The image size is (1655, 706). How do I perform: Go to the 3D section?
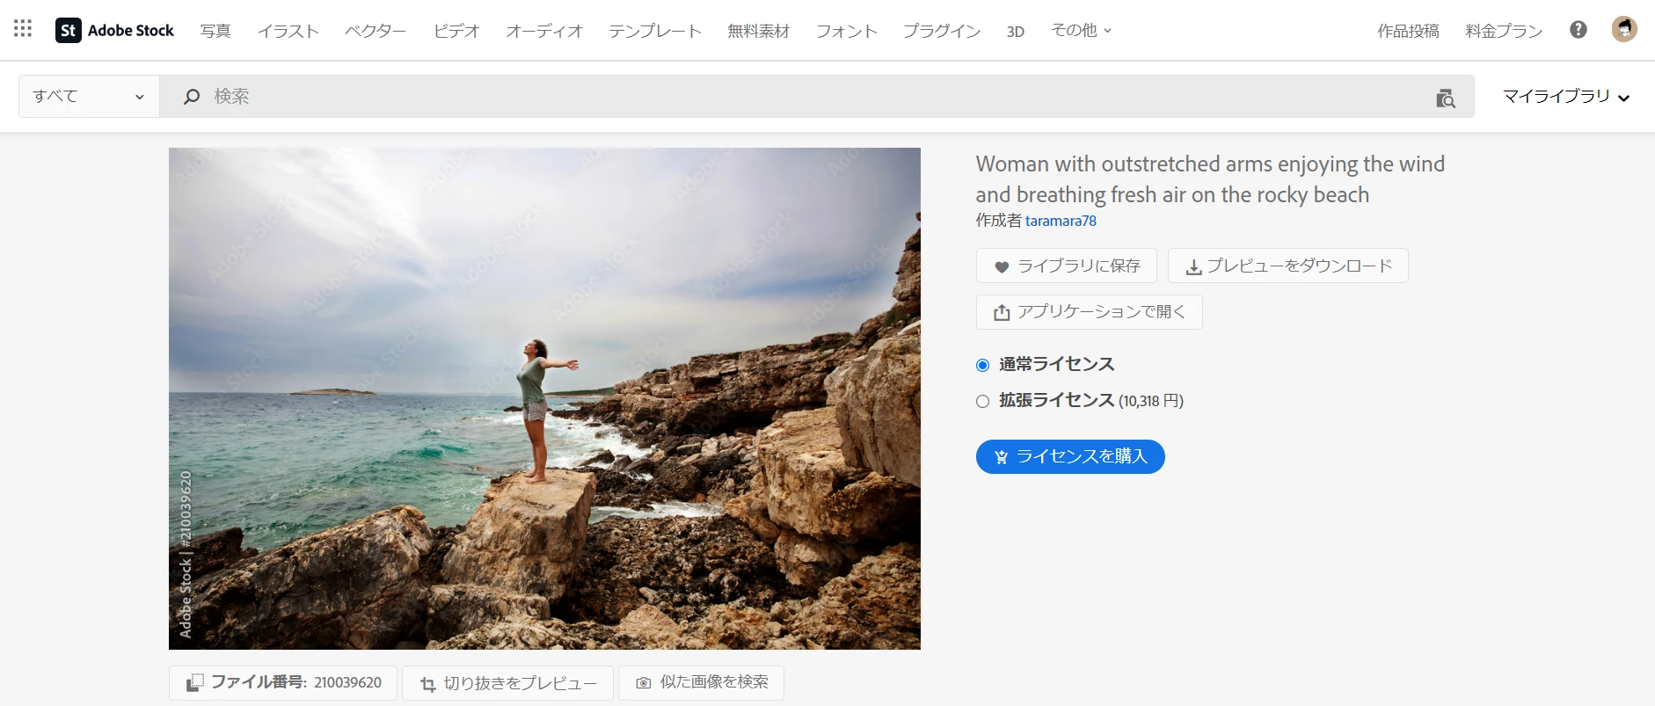[x=1016, y=32]
